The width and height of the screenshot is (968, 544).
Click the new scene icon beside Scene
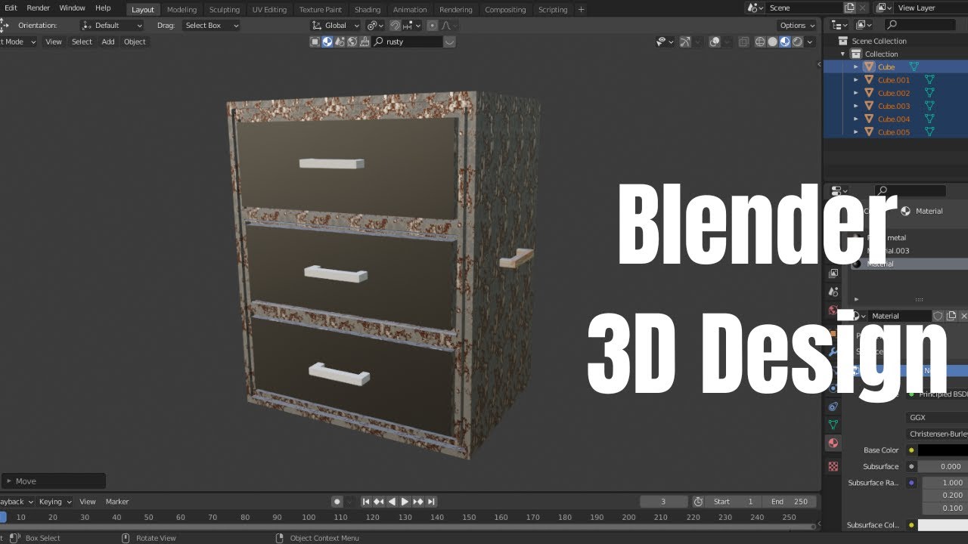850,8
